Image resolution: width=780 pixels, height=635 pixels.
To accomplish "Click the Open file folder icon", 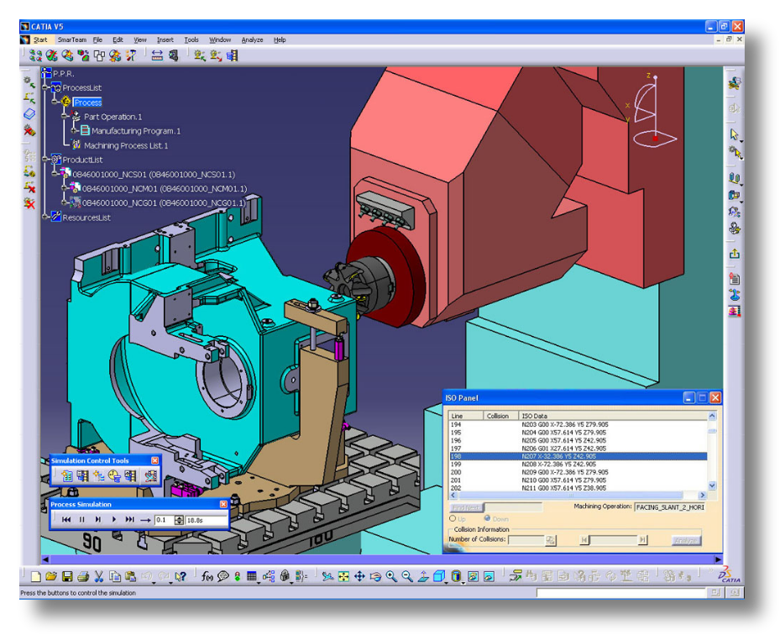I will pos(51,576).
